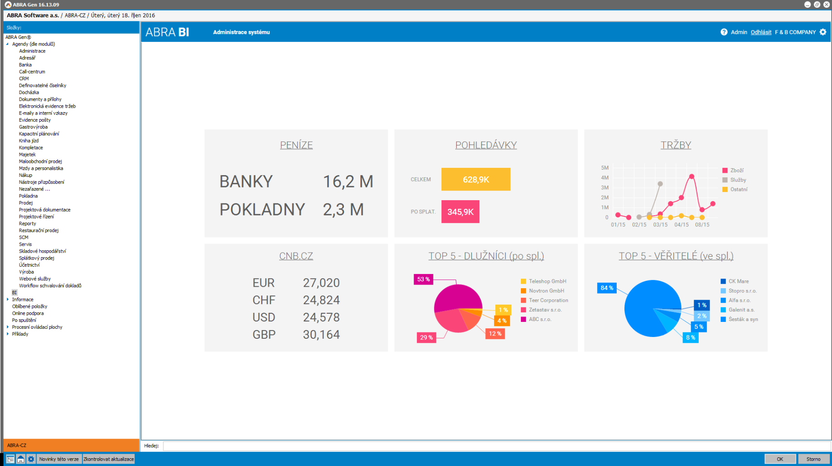832x466 pixels.
Task: Open TOP 5 - VĚŘITELÉ report link
Action: tap(676, 256)
